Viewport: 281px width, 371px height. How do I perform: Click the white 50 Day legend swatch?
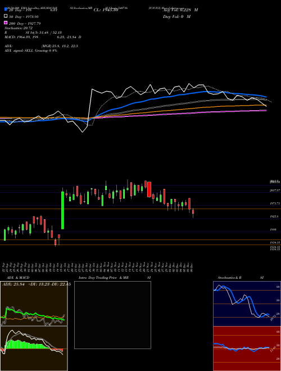(x=6, y=16)
